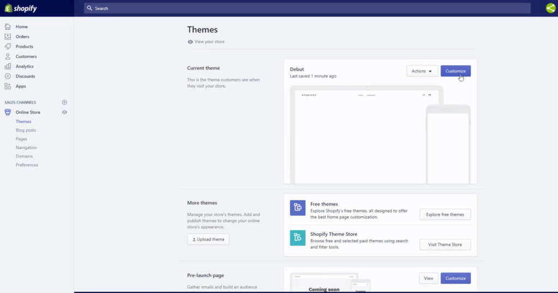Click the Customers person icon

point(8,57)
